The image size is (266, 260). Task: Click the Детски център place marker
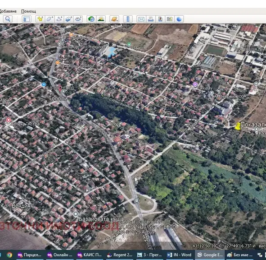[59, 44]
